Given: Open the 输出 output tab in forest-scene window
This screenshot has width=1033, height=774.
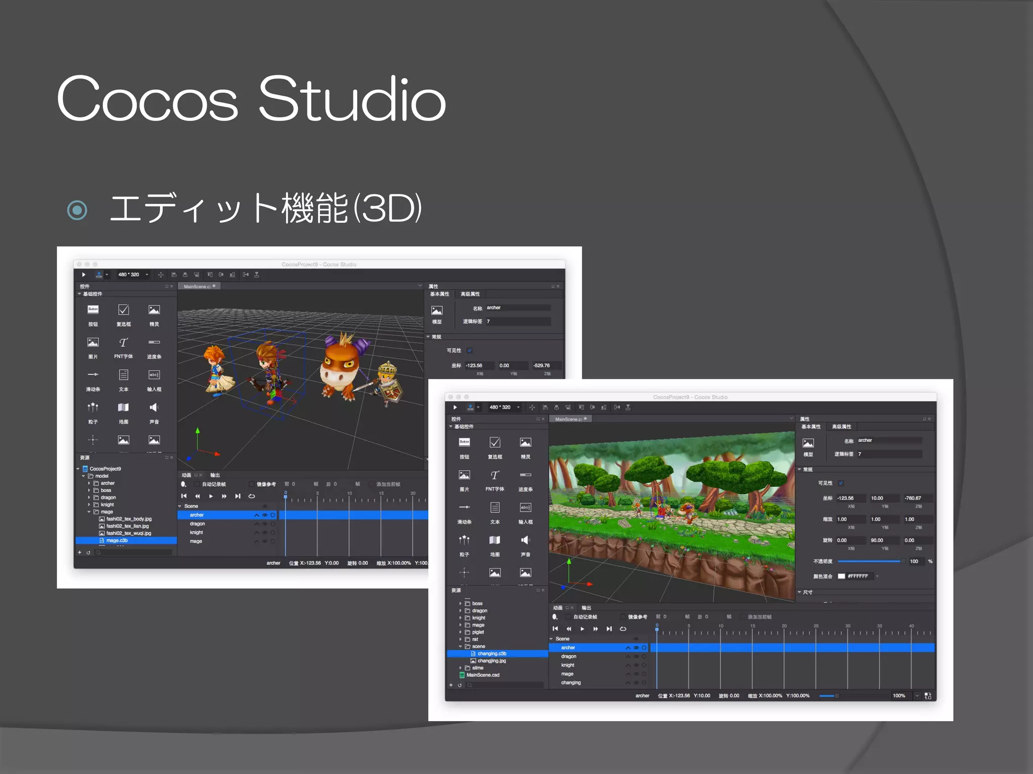Looking at the screenshot, I should point(586,608).
